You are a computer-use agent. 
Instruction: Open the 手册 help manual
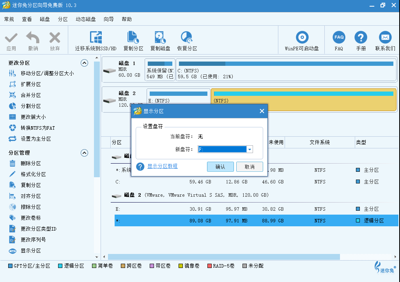[361, 38]
